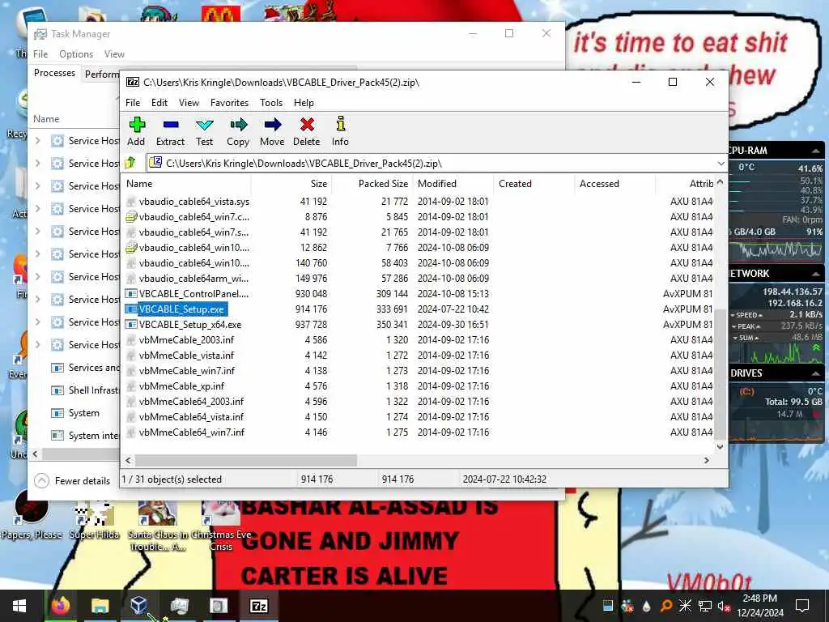Open VirtualBox cube icon on taskbar

[x=139, y=606]
